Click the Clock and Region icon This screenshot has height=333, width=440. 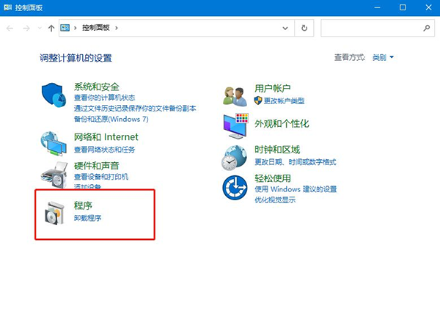click(x=236, y=156)
